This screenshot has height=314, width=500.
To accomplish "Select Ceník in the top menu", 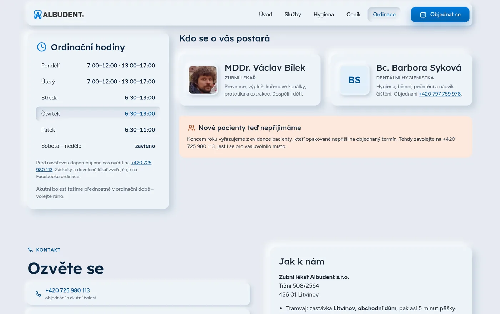I will [x=353, y=15].
